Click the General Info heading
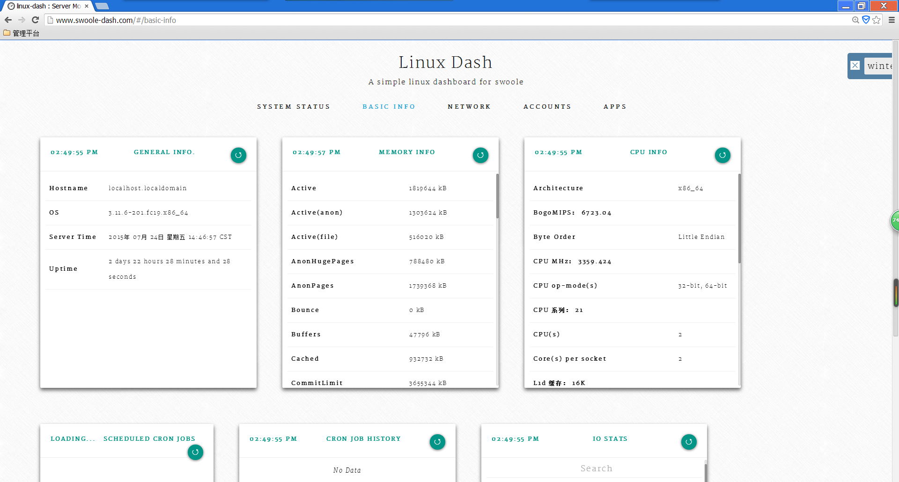Image resolution: width=899 pixels, height=482 pixels. [x=164, y=152]
